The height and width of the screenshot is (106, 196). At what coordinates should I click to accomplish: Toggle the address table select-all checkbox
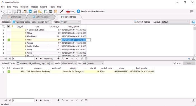[x=8, y=68]
